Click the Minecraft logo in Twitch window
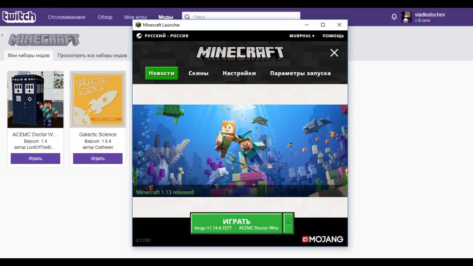 [x=44, y=40]
